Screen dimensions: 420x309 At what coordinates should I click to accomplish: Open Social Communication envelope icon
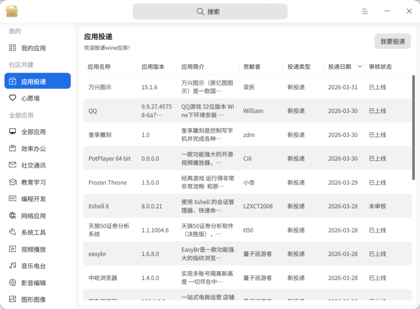tap(13, 165)
